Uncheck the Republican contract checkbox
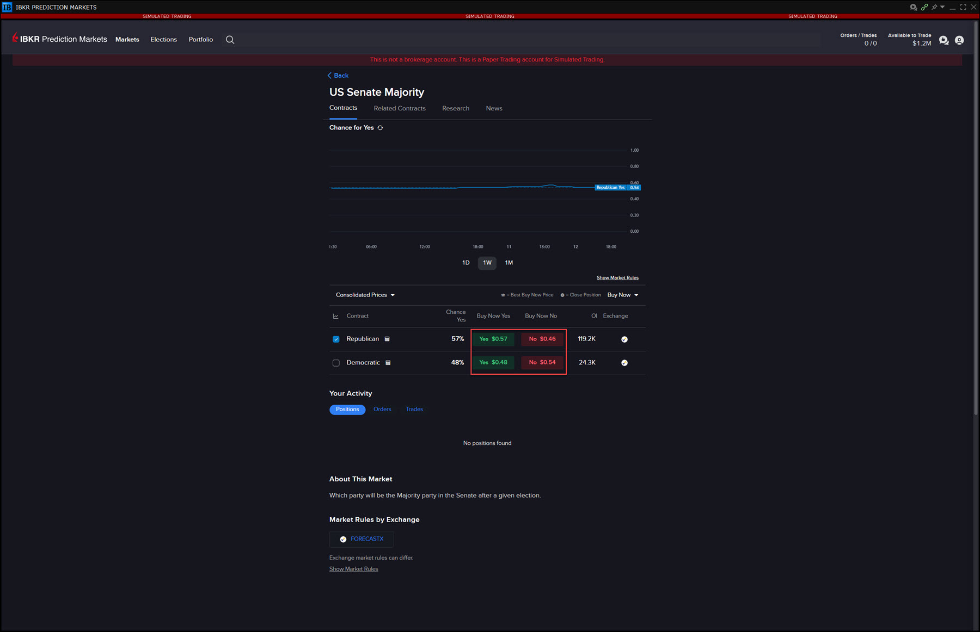This screenshot has width=980, height=632. [x=336, y=339]
